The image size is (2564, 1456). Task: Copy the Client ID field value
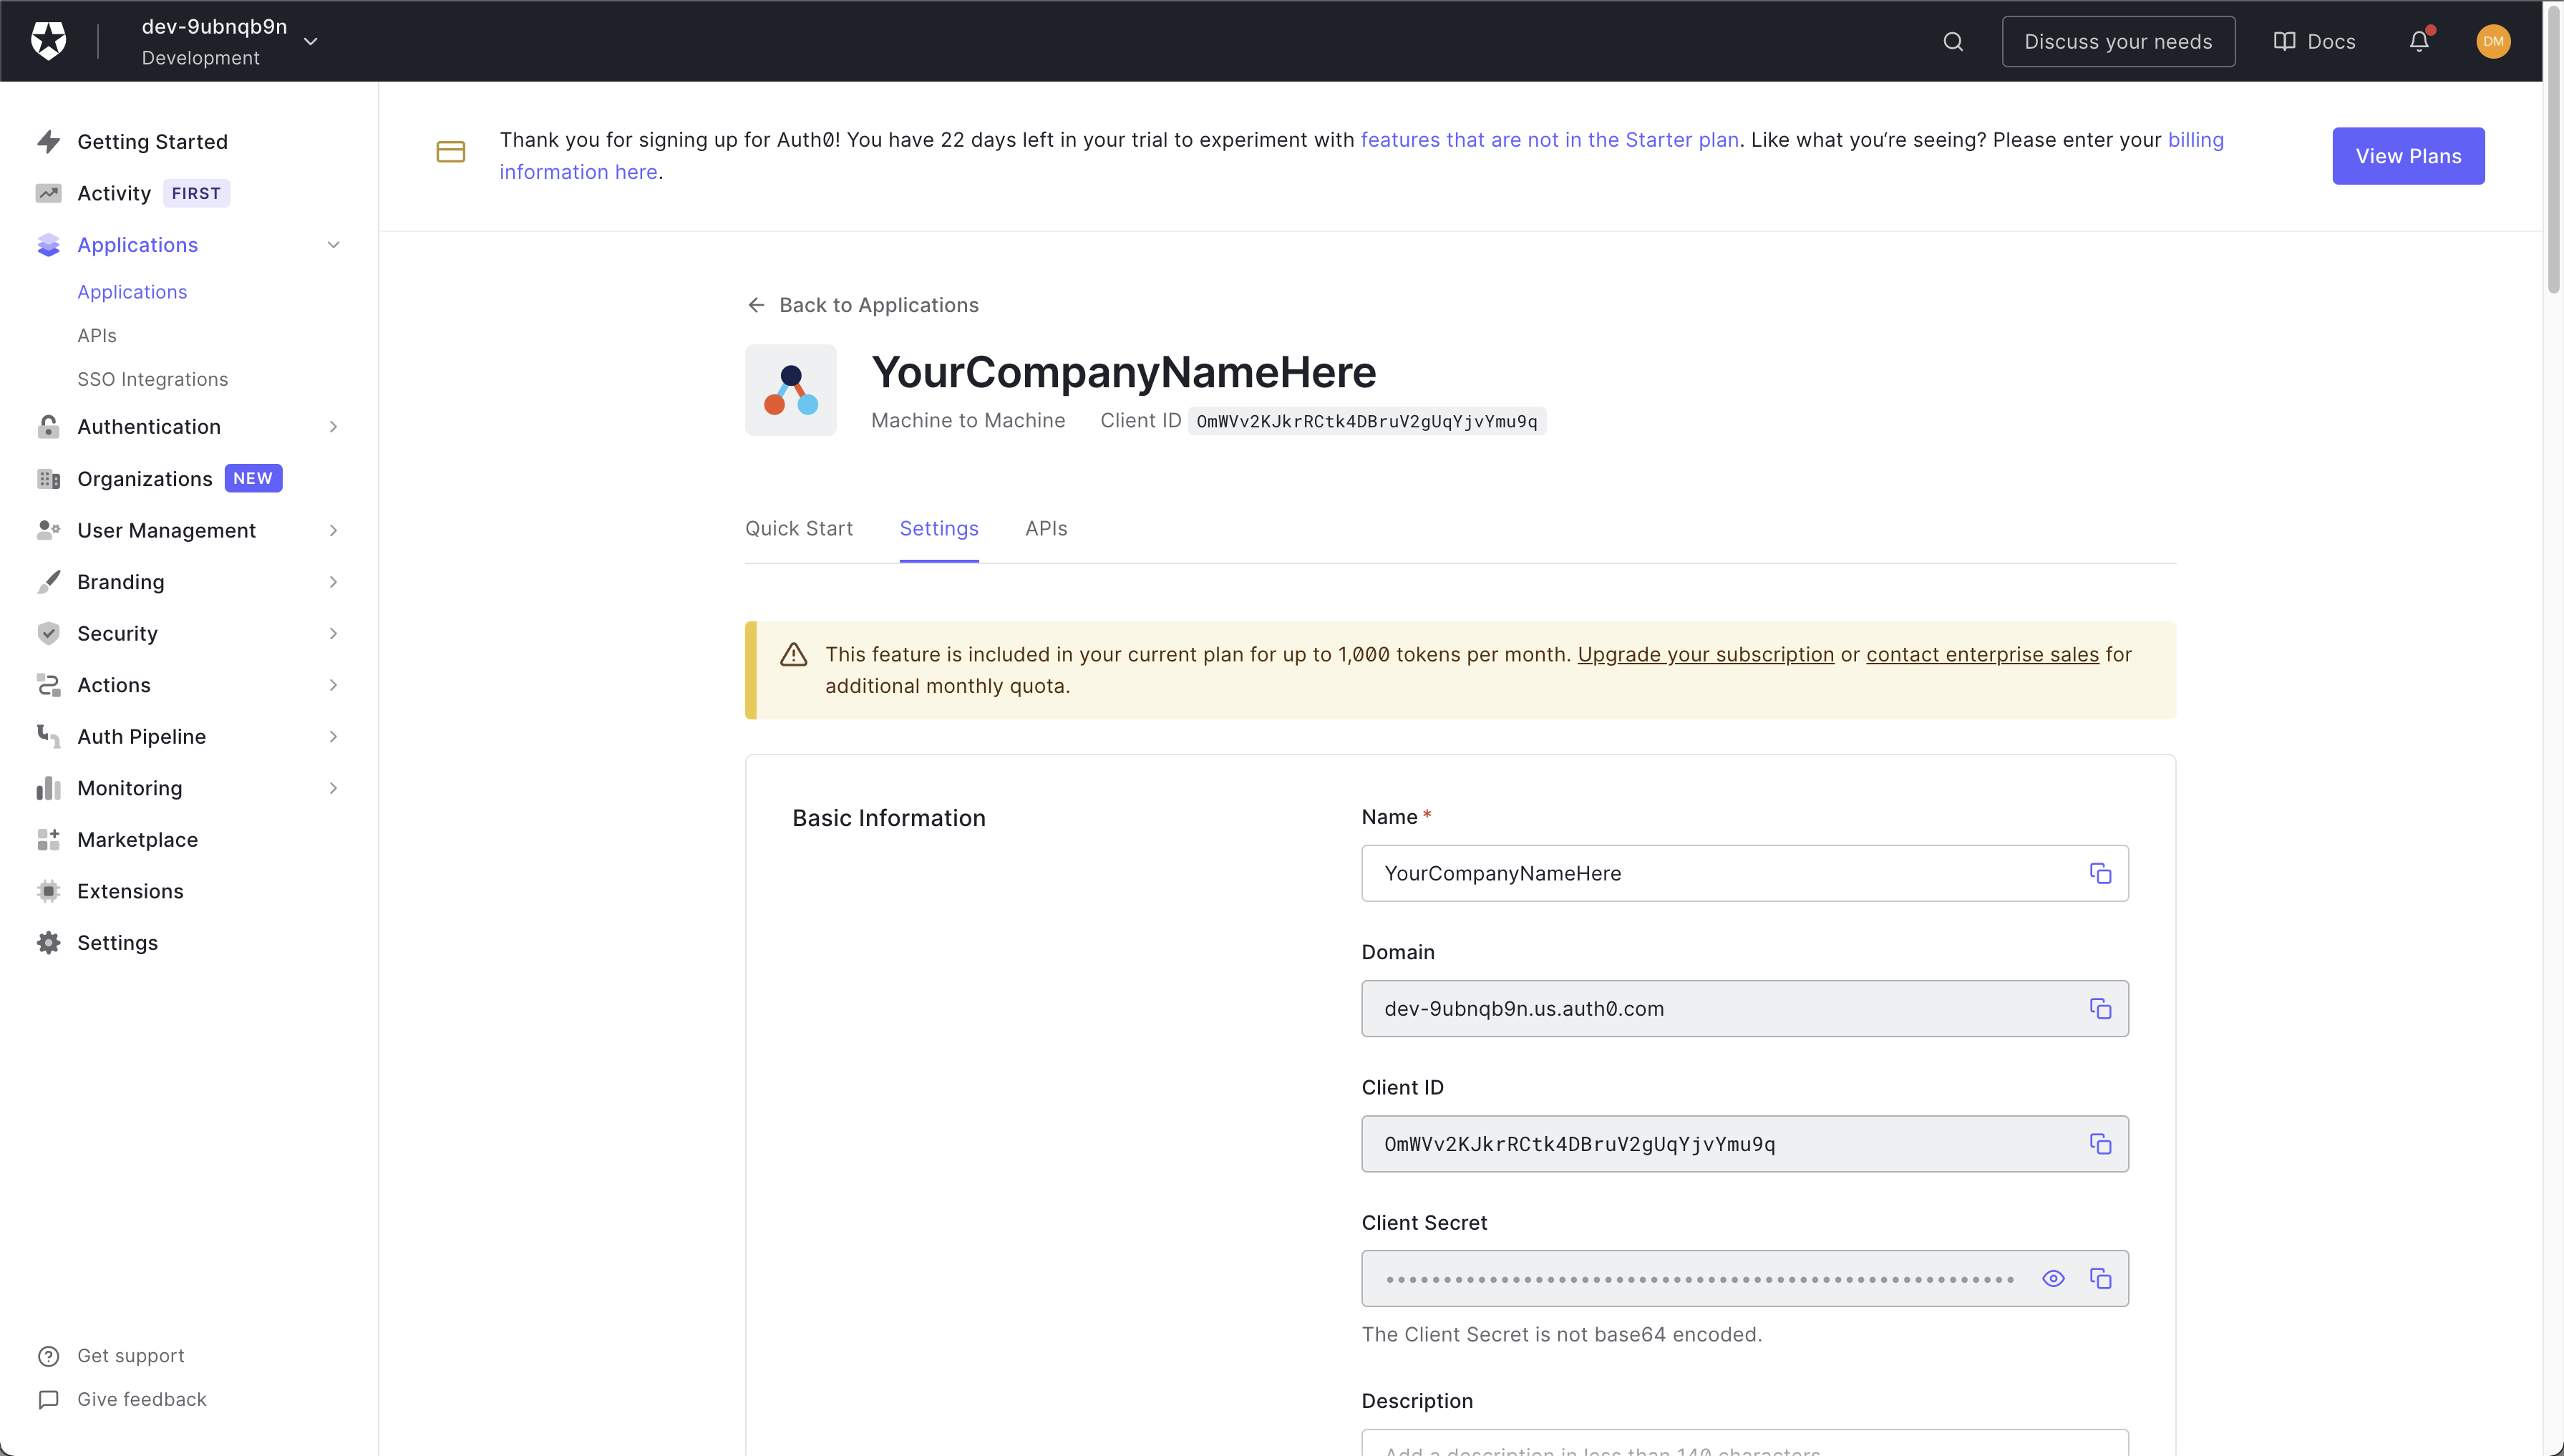click(2100, 1144)
